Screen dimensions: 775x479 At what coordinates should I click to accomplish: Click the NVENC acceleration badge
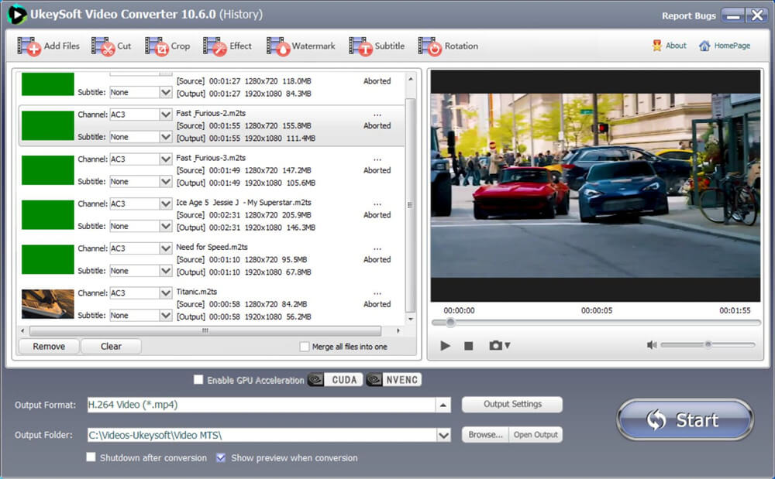394,380
